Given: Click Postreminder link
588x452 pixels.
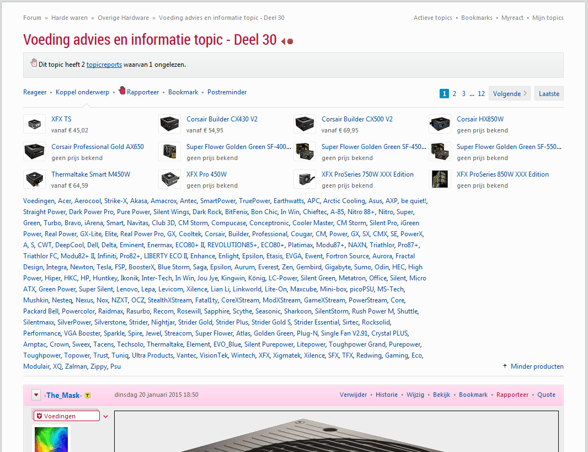Looking at the screenshot, I should (x=227, y=92).
